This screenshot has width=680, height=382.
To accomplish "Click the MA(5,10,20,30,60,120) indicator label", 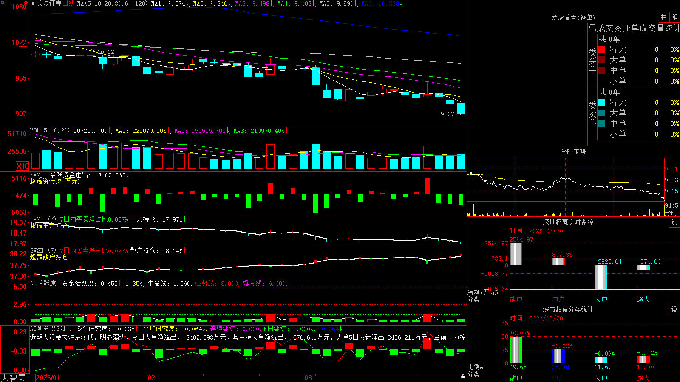I will coord(112,3).
